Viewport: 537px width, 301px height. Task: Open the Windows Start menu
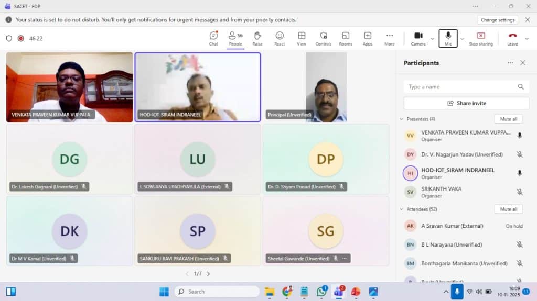point(164,292)
